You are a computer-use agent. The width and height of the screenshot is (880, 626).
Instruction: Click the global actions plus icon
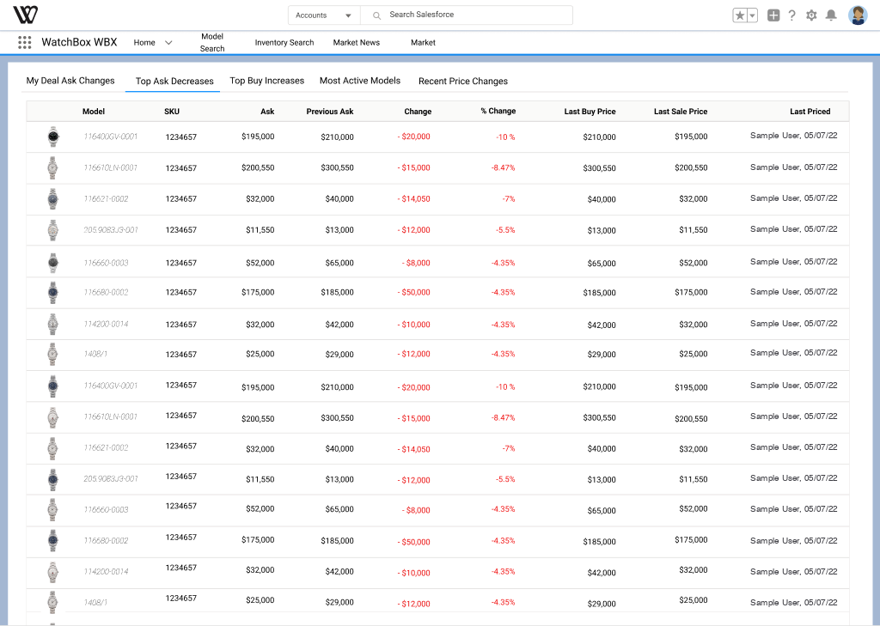click(x=773, y=15)
